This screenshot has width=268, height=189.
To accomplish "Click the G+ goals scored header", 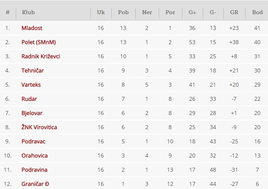I will coord(192,12).
